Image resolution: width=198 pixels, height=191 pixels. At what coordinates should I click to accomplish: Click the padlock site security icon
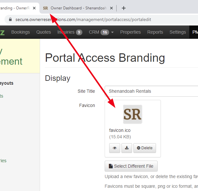(x=10, y=19)
